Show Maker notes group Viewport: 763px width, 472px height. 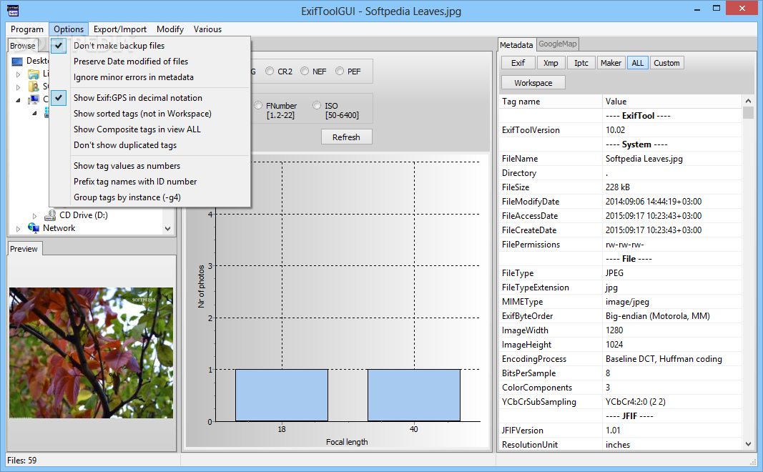coord(611,63)
